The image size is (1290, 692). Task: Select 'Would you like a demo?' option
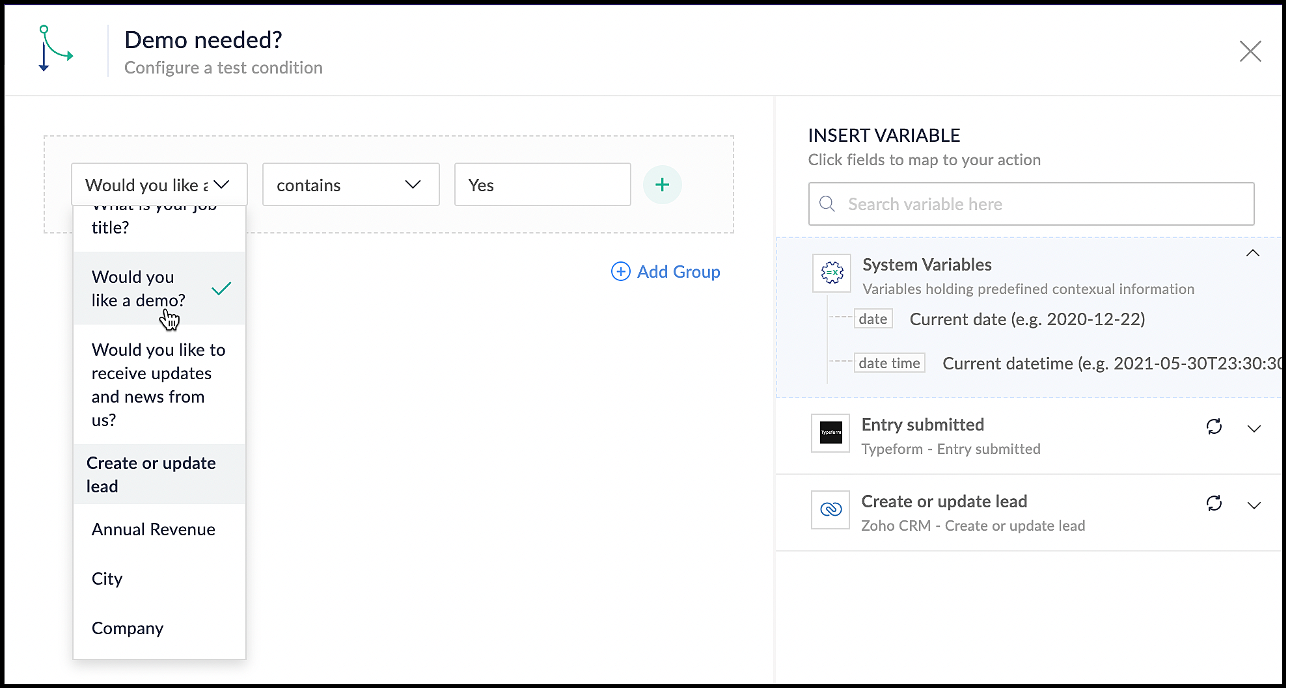pos(159,289)
